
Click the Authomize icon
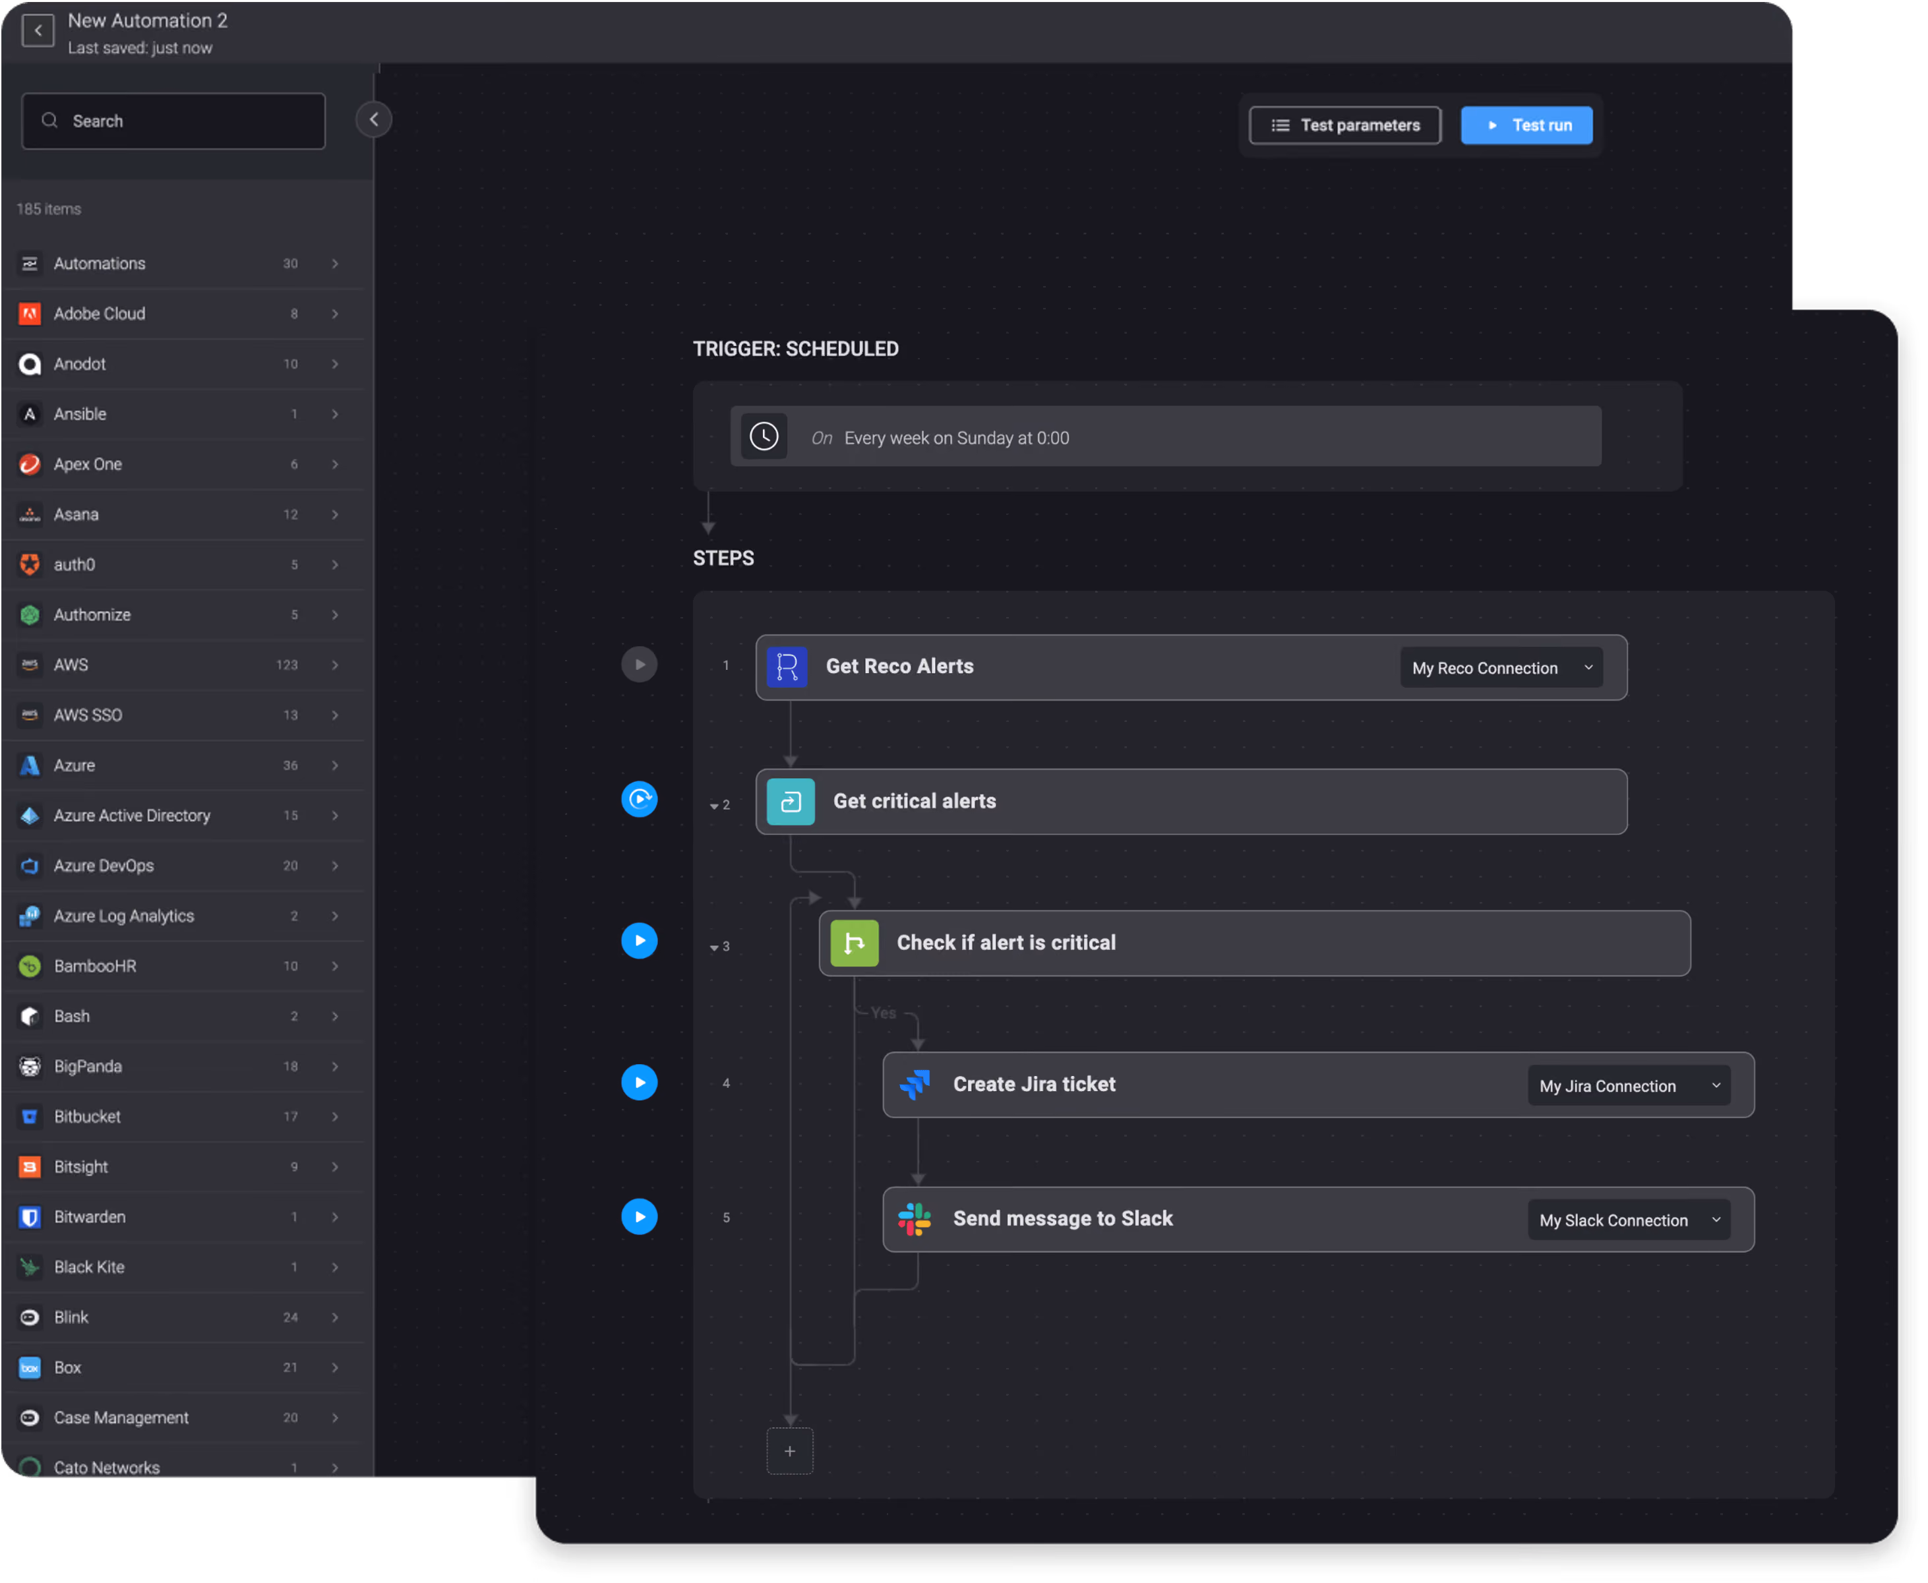pos(30,616)
